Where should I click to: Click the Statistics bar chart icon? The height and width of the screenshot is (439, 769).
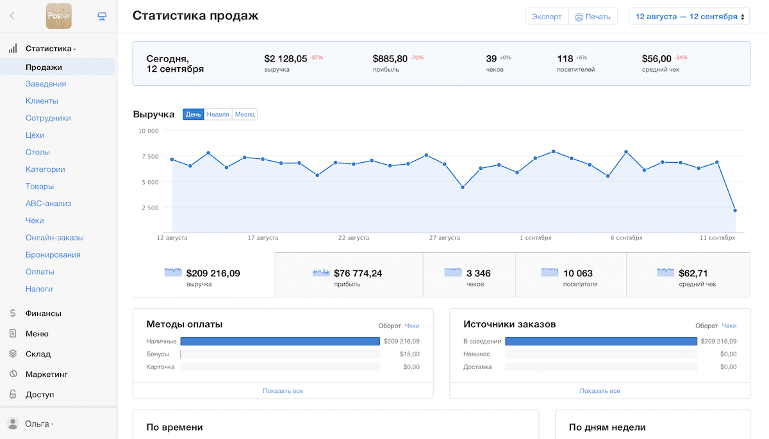12,49
